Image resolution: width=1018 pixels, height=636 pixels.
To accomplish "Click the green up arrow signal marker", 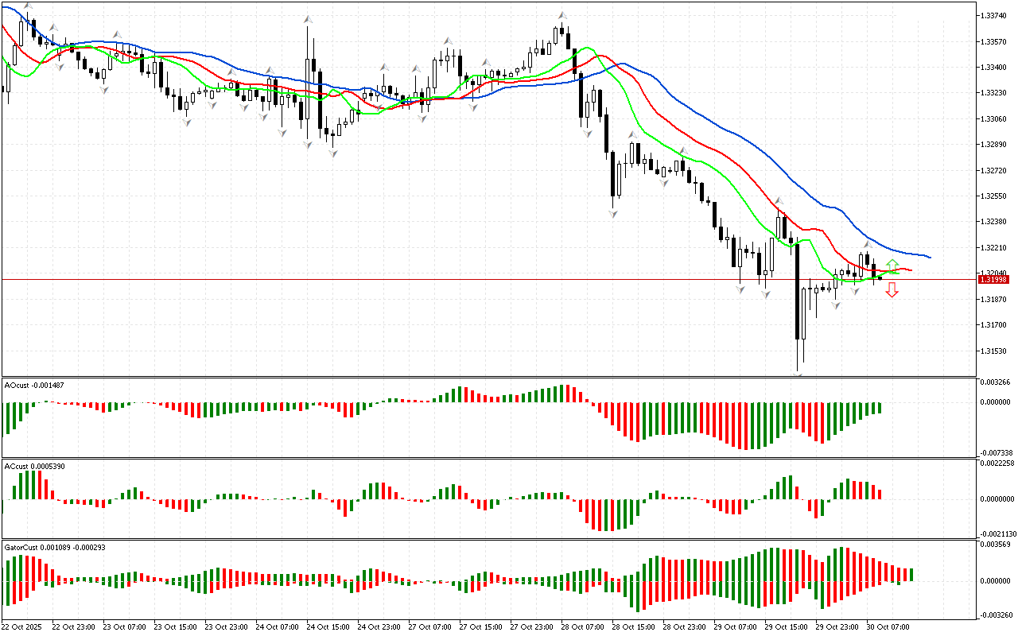I will 892,265.
